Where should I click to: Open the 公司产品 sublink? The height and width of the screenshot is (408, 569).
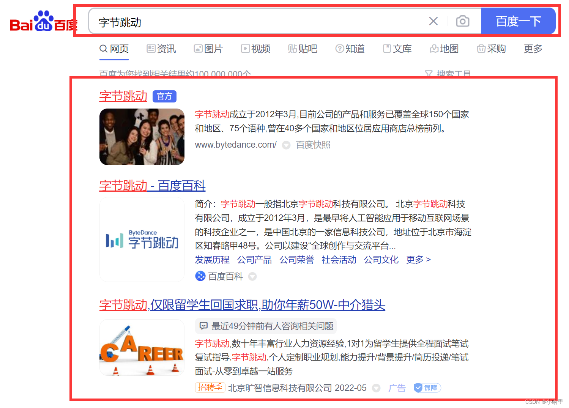pyautogui.click(x=255, y=260)
